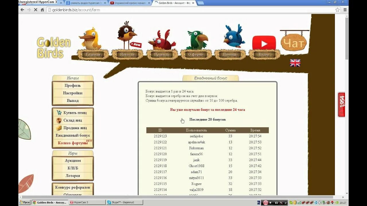Screen dimensions: 367x206
Task: Open the Аукцион game
Action: pos(73,161)
